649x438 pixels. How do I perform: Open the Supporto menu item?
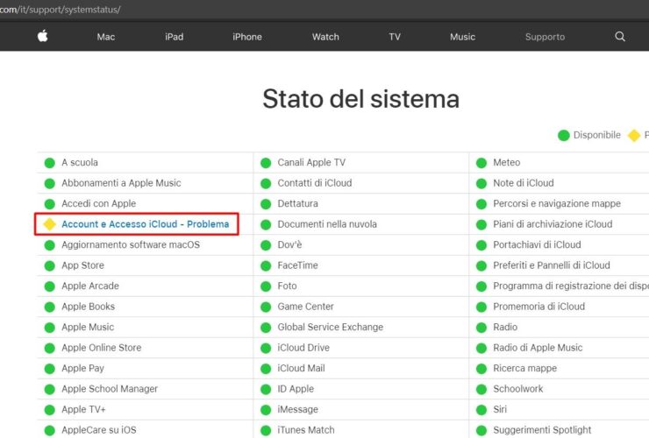546,37
